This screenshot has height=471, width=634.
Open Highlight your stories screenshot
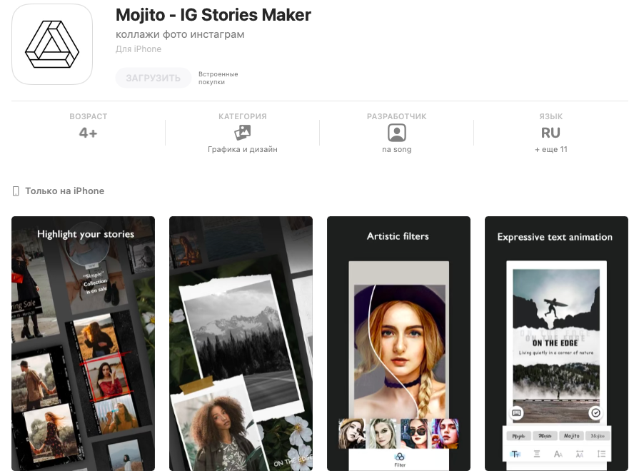(x=84, y=343)
